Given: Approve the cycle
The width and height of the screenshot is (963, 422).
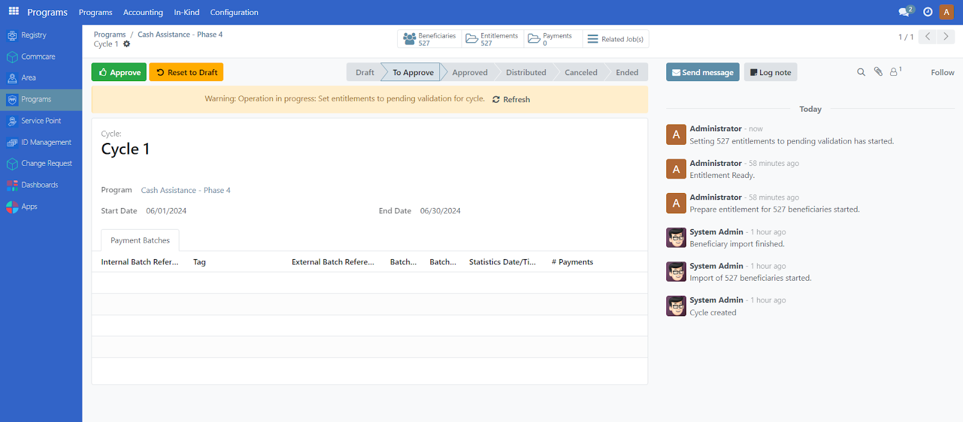Looking at the screenshot, I should point(119,72).
